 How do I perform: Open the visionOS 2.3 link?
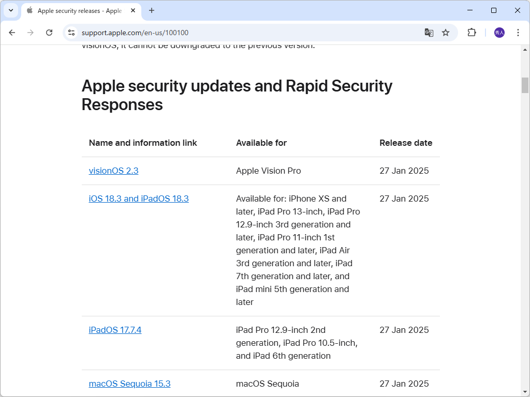coord(113,171)
